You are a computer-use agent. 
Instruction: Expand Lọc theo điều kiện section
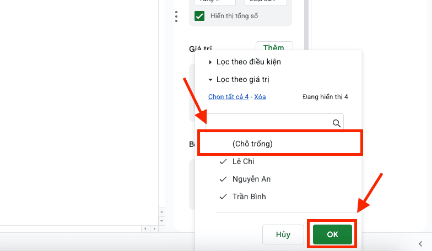(245, 62)
